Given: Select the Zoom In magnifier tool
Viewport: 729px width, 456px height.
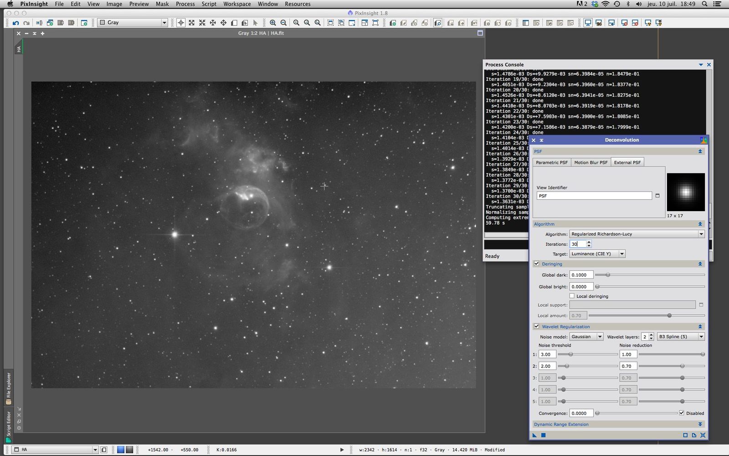Looking at the screenshot, I should point(272,23).
